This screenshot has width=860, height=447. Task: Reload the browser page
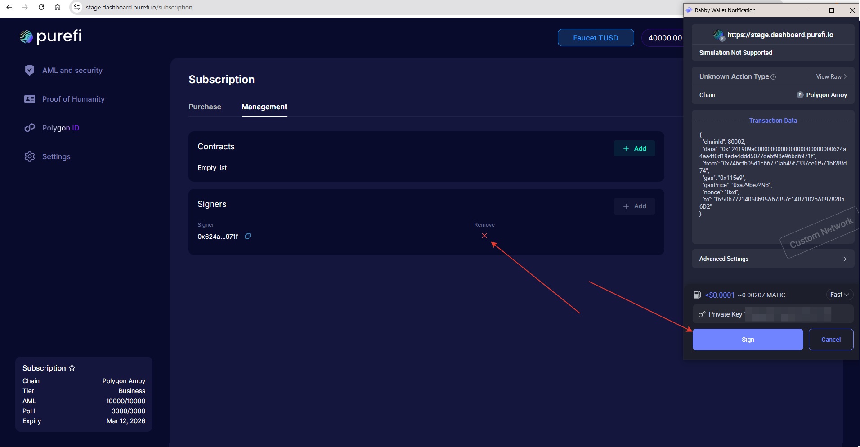click(41, 7)
